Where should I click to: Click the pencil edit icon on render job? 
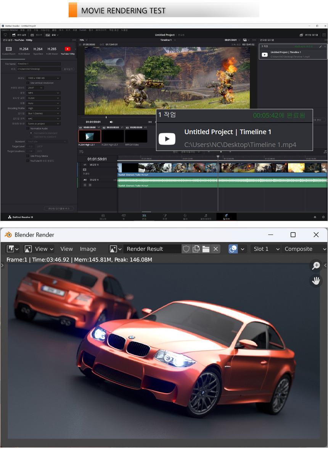[320, 46]
